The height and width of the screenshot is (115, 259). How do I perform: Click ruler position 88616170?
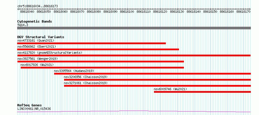(x=244, y=12)
